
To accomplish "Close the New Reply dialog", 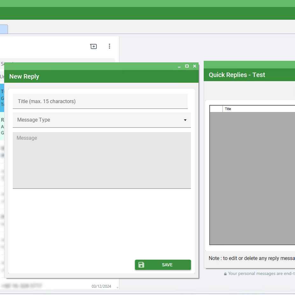I will tap(194, 66).
